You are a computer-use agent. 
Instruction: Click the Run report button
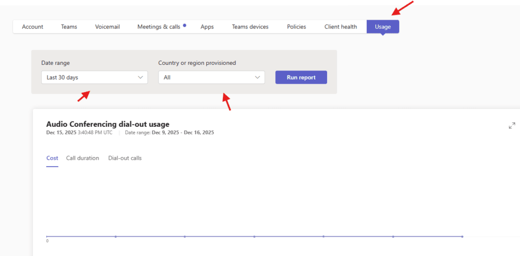(301, 78)
